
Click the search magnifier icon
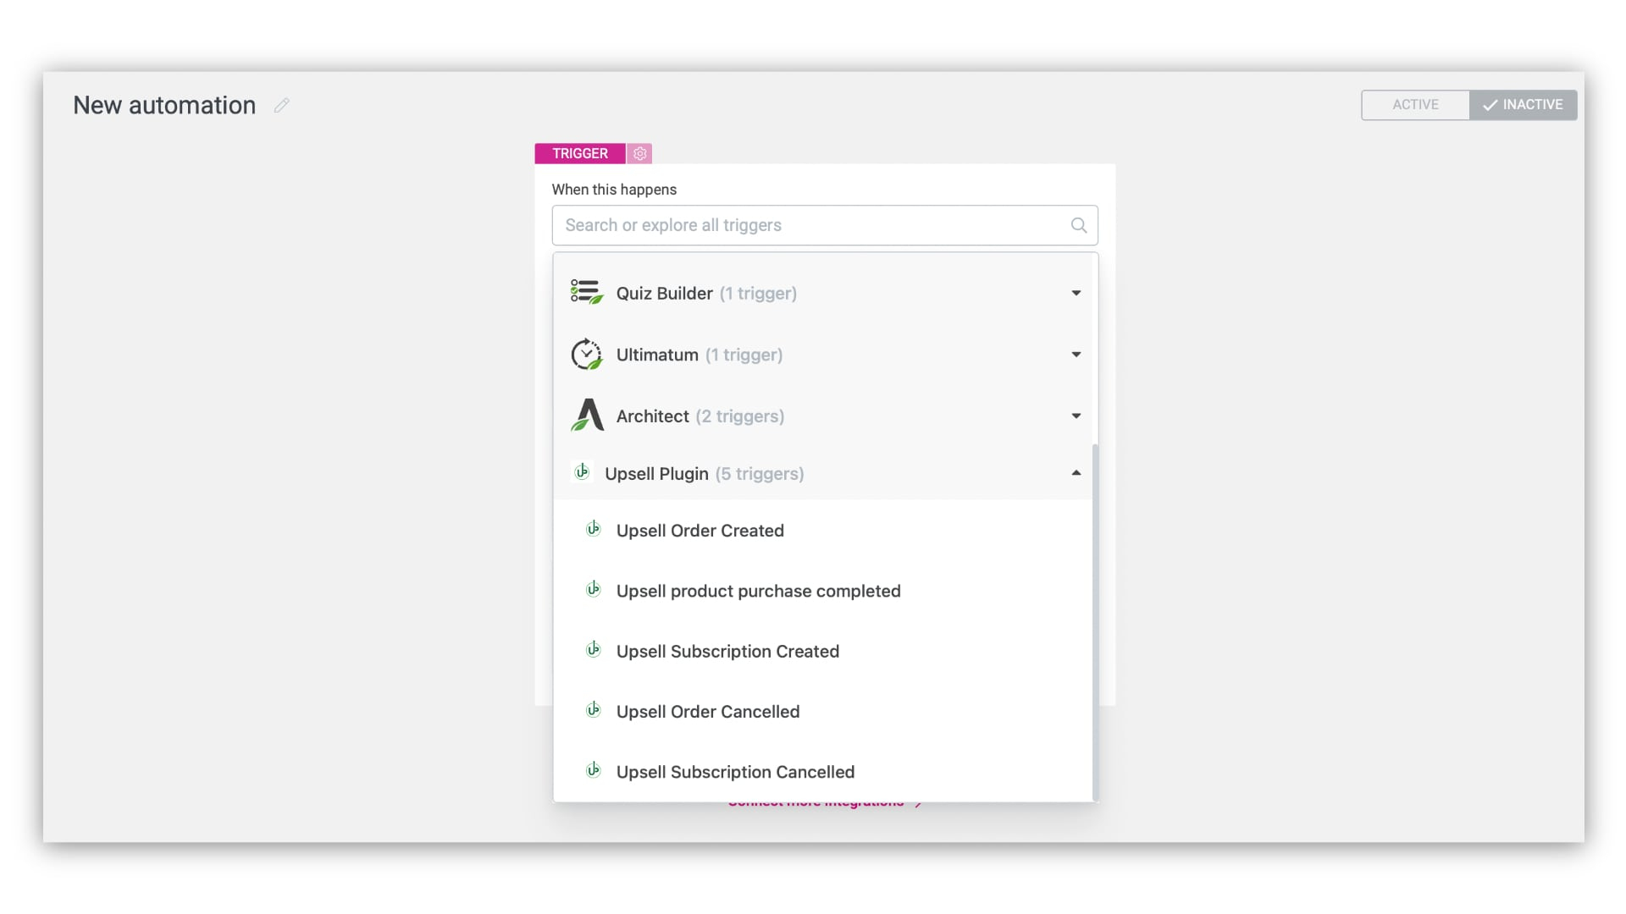(x=1078, y=225)
